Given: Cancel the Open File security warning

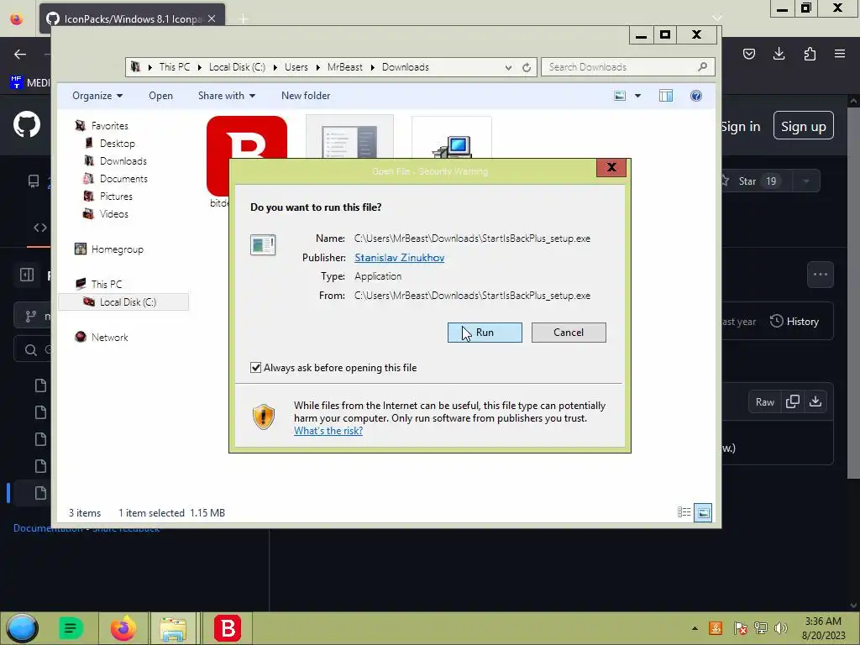Looking at the screenshot, I should coord(569,333).
